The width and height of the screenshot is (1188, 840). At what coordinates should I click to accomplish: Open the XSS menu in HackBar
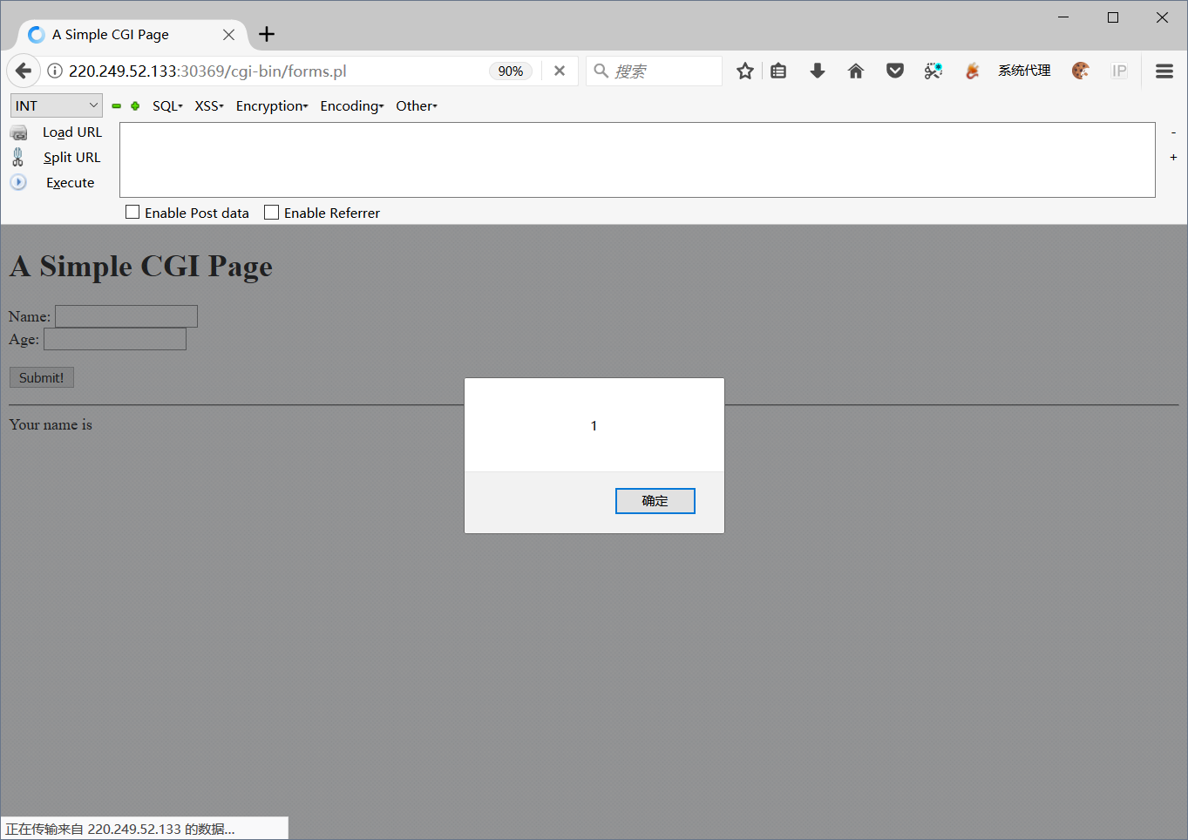pyautogui.click(x=208, y=105)
